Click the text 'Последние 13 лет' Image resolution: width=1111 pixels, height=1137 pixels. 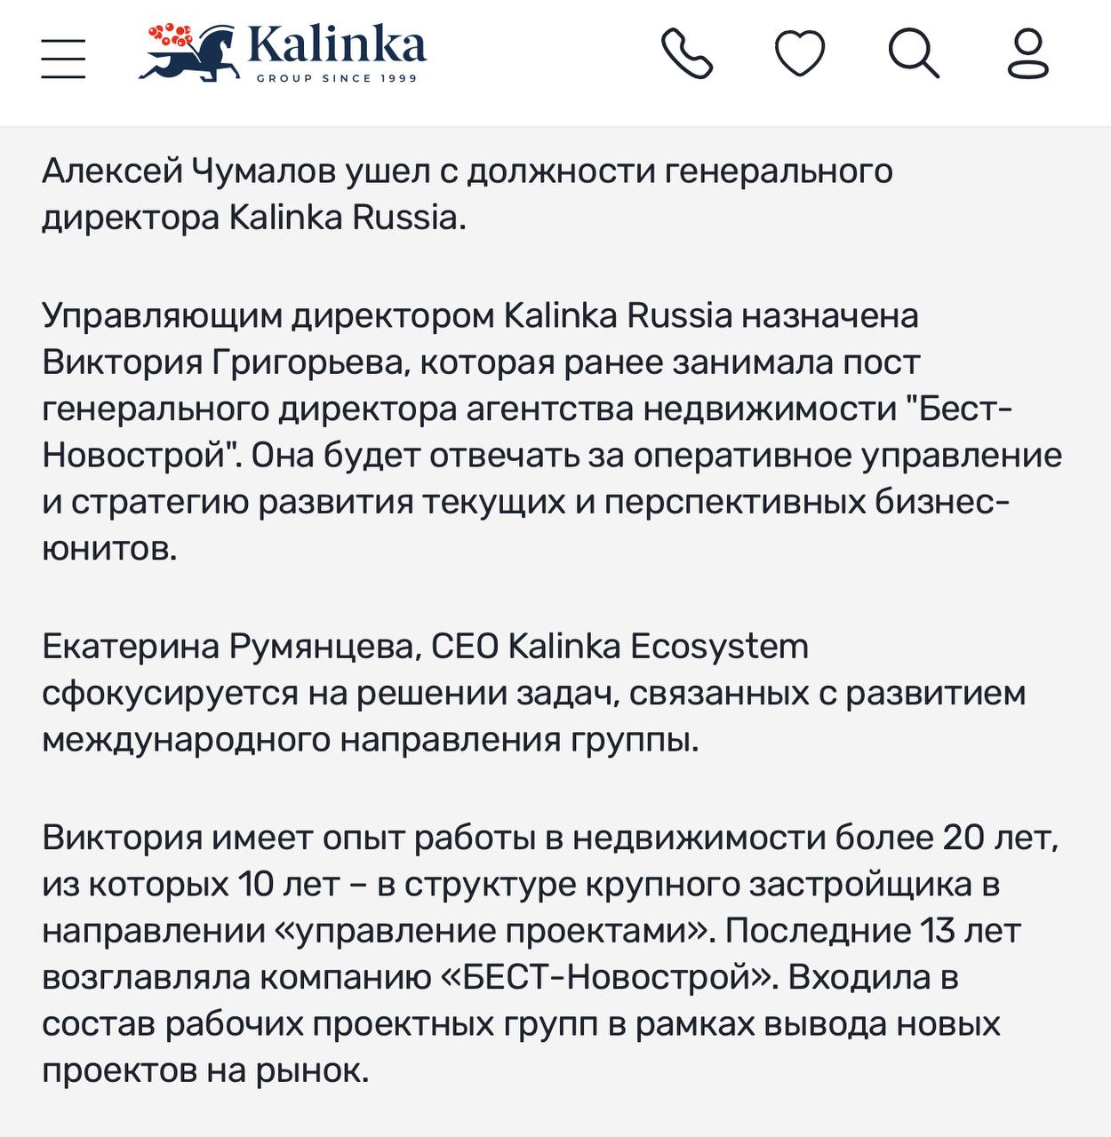(x=872, y=930)
